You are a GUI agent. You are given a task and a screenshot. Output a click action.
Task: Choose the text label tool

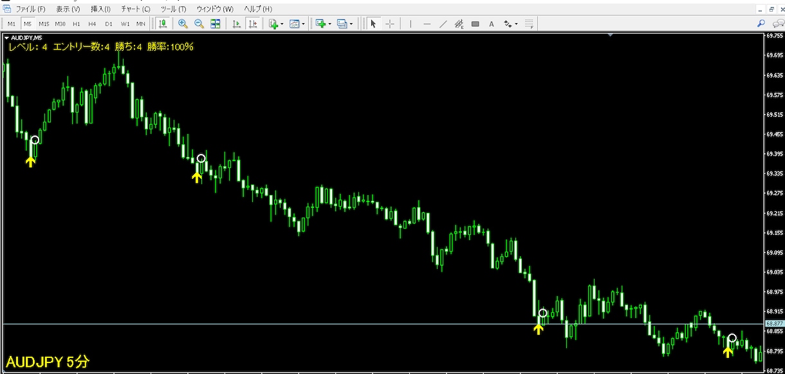(492, 24)
